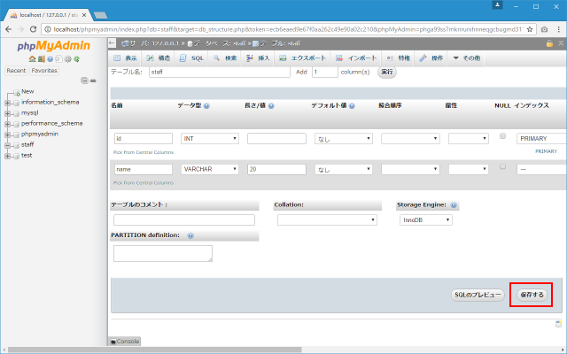Click the SQLのプレビュー button

[x=478, y=294]
